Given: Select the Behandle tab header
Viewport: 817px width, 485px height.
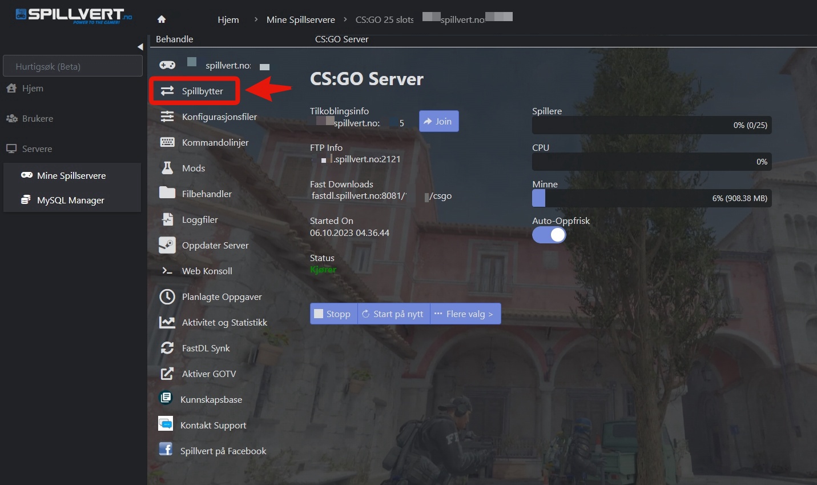Looking at the screenshot, I should coord(175,39).
